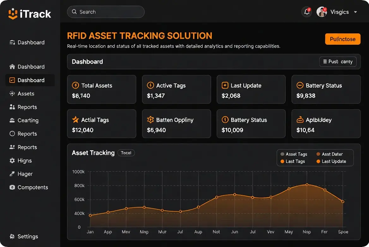This screenshot has height=247, width=369.
Task: Click the gear icon beside Higns
Action: [x=12, y=161]
